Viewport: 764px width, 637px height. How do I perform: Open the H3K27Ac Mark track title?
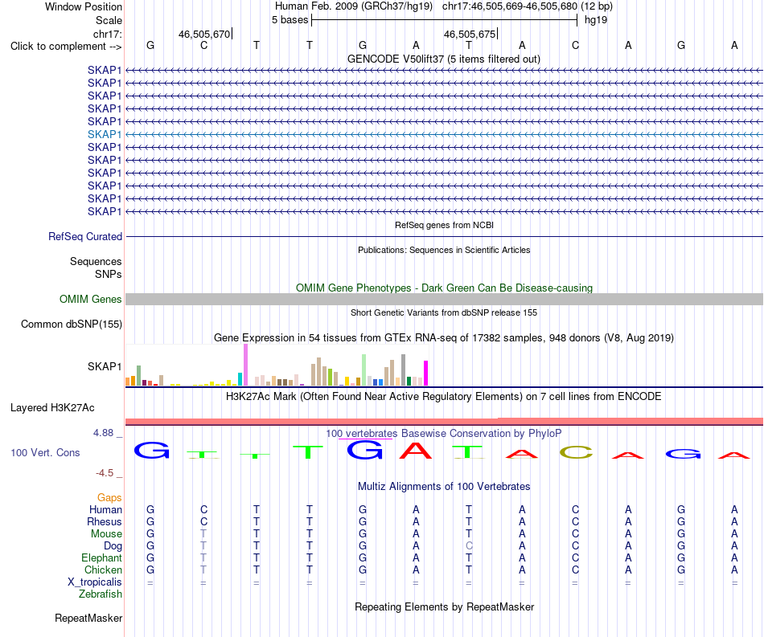coord(444,396)
